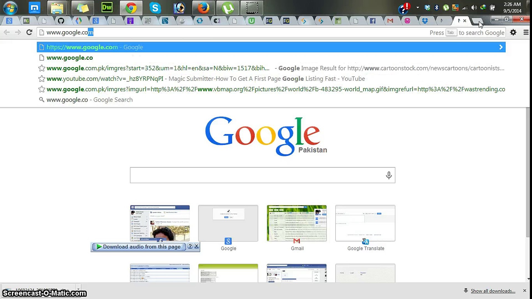Close the download audio popup

point(196,246)
